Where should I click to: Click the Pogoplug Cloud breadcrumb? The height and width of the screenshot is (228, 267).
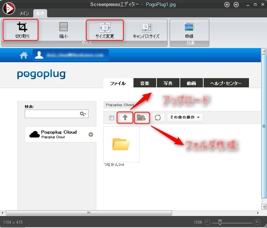point(120,105)
